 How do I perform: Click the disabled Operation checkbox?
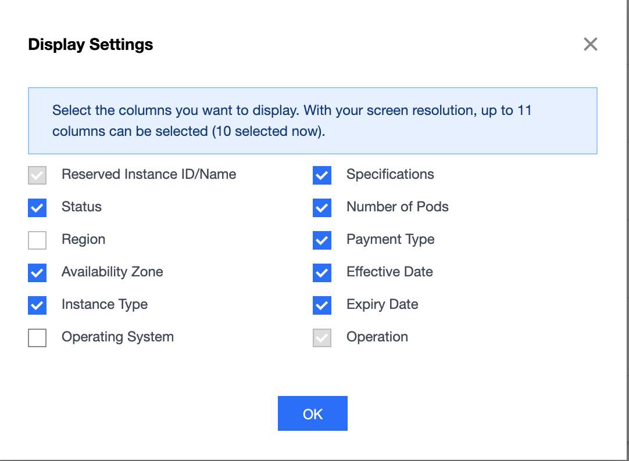[x=322, y=337]
